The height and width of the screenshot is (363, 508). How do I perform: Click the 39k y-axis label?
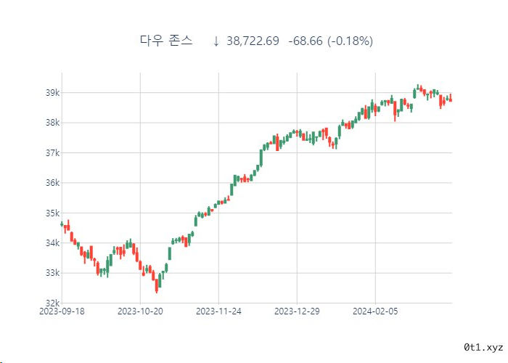click(x=52, y=93)
